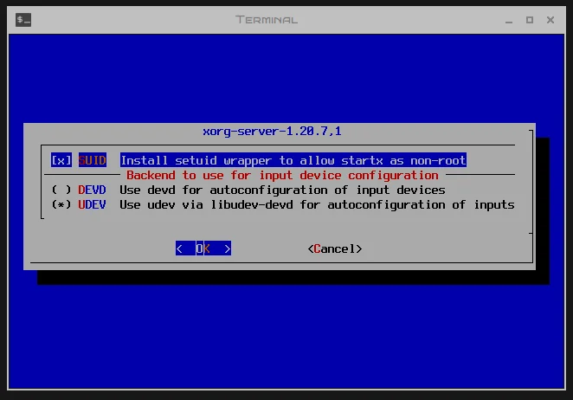
Task: Click the terminal prompt icon in title bar
Action: point(23,20)
